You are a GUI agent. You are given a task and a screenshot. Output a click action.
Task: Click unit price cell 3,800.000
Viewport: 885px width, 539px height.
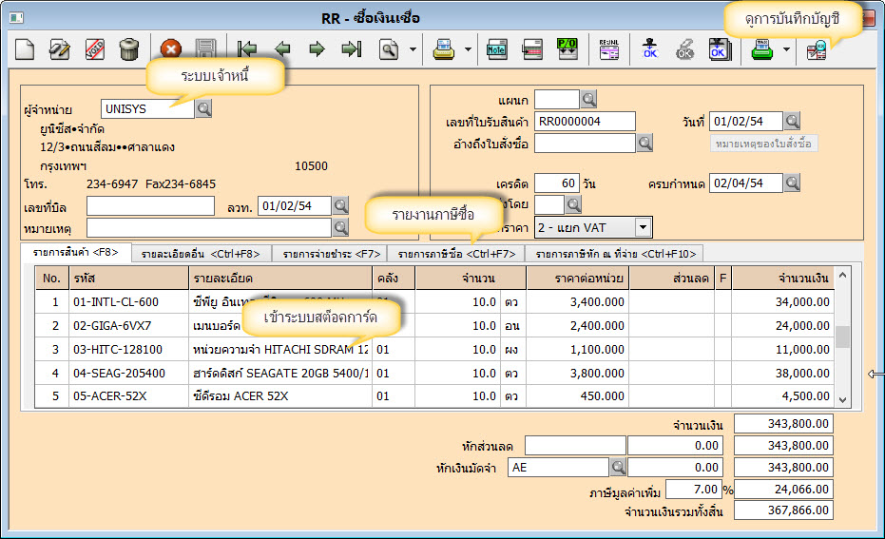pyautogui.click(x=578, y=373)
